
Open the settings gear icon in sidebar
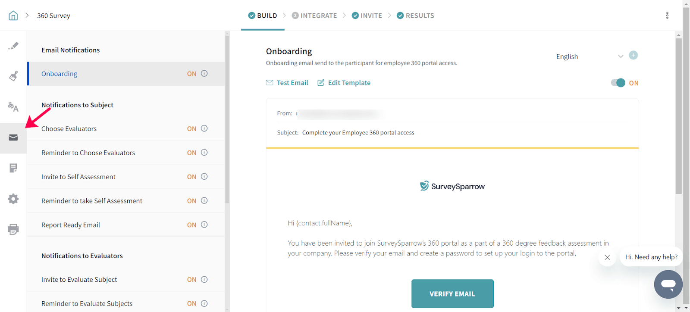tap(13, 199)
